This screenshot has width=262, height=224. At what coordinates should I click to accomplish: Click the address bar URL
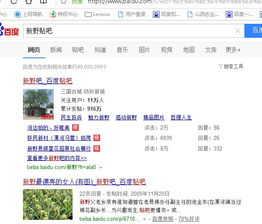(174, 2)
